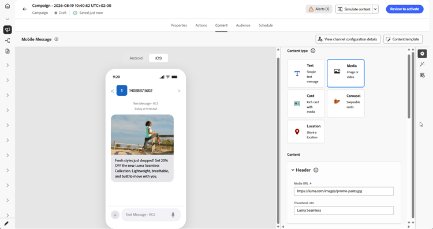433x229 pixels.
Task: Switch preview to iOS
Action: (x=158, y=58)
